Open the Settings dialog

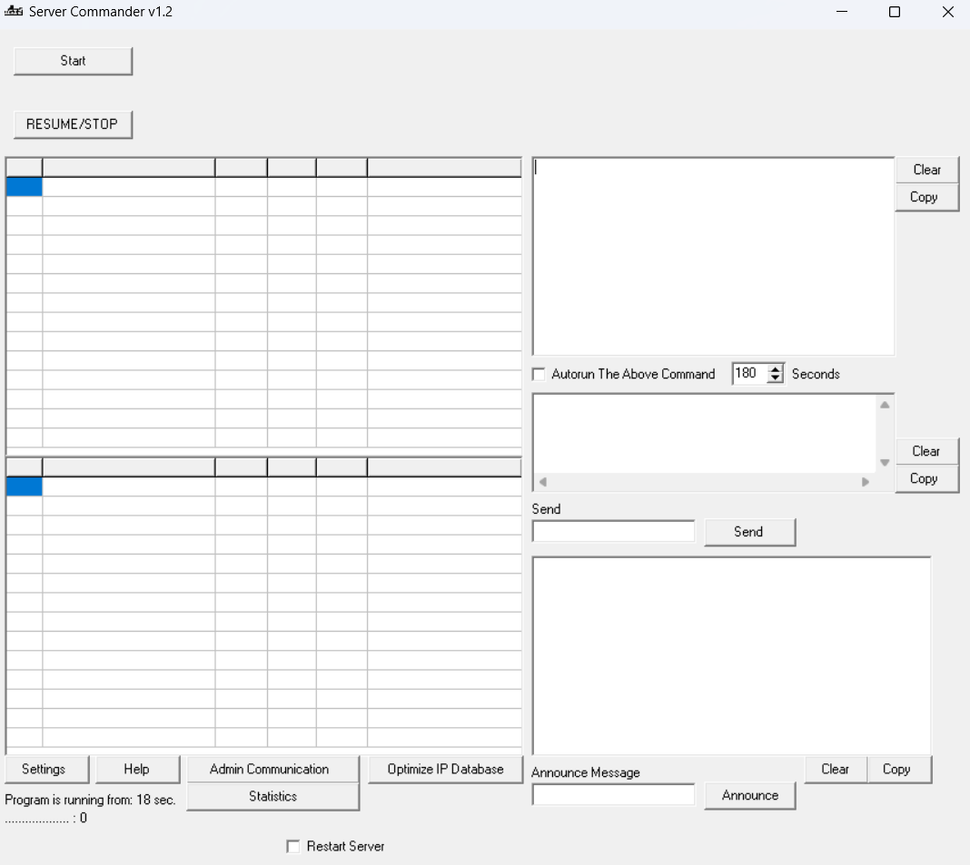[x=46, y=770]
